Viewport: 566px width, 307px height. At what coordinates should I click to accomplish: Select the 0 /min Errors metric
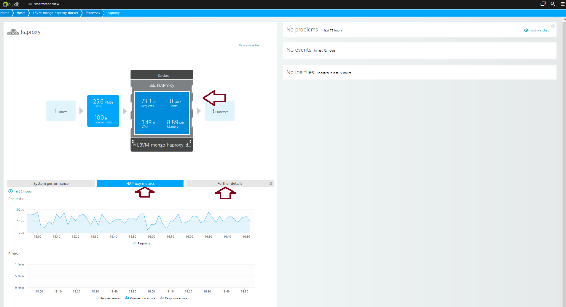pyautogui.click(x=175, y=103)
